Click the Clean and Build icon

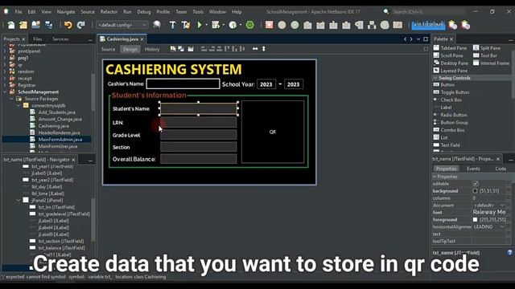click(x=186, y=25)
